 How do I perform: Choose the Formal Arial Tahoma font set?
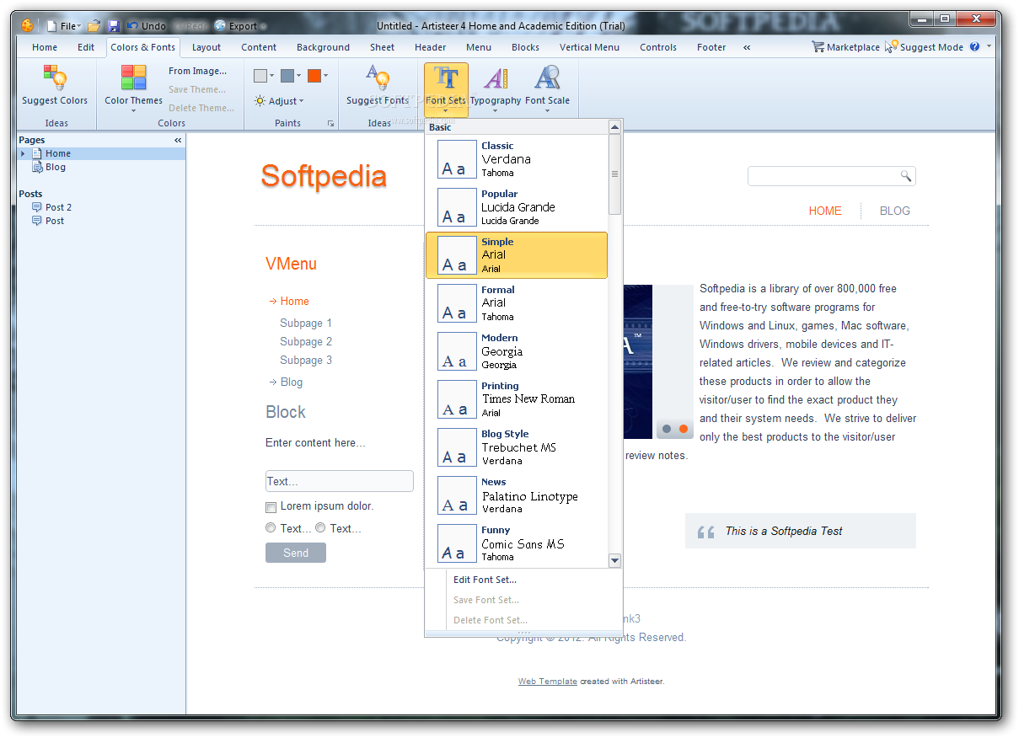516,303
